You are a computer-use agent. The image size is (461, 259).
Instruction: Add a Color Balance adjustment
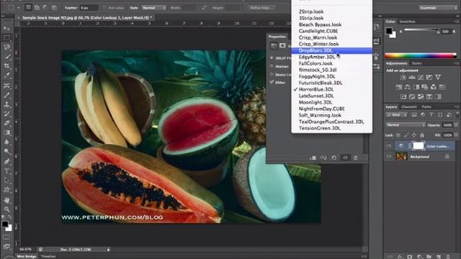[408, 87]
